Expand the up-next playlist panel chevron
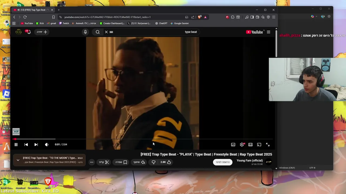 (x=18, y=160)
